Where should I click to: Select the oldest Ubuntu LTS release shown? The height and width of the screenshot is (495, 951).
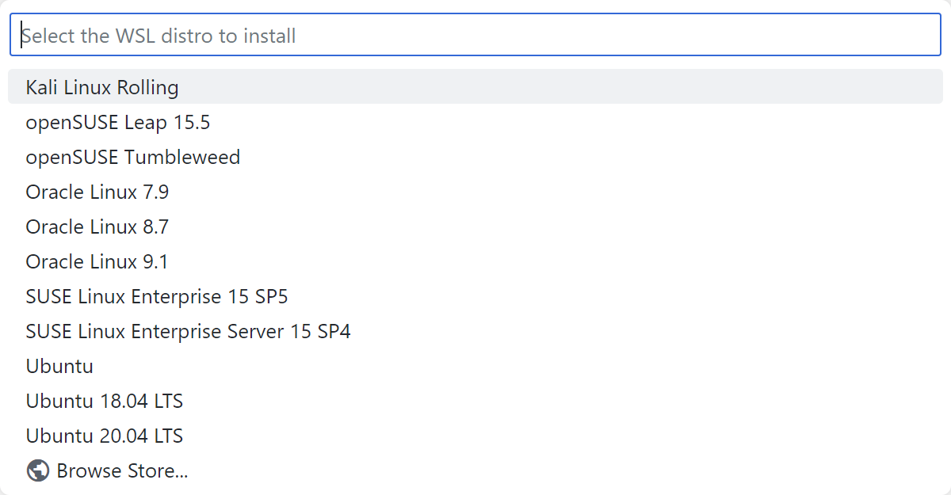[105, 401]
